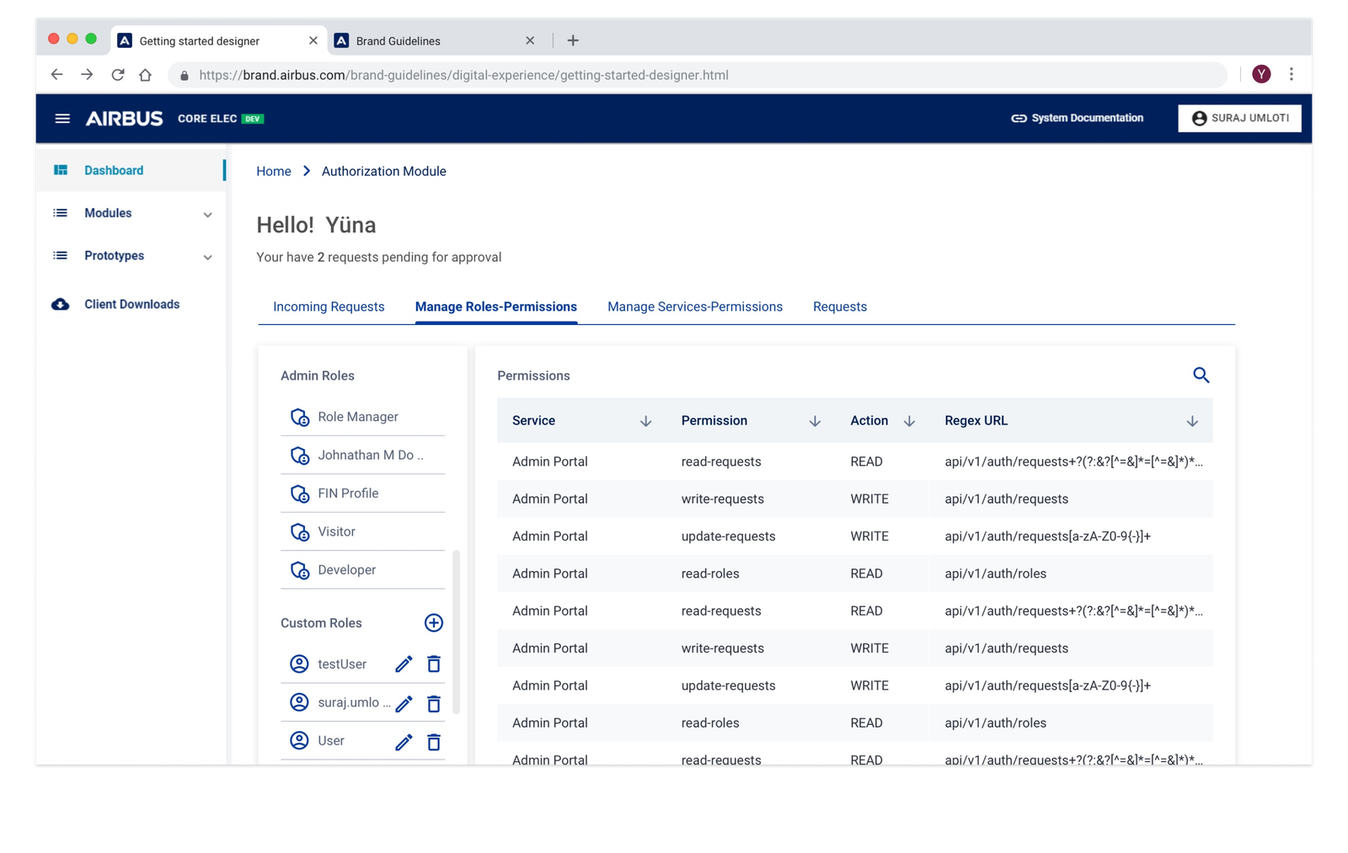Click the Client Downloads cloud icon

coord(61,305)
